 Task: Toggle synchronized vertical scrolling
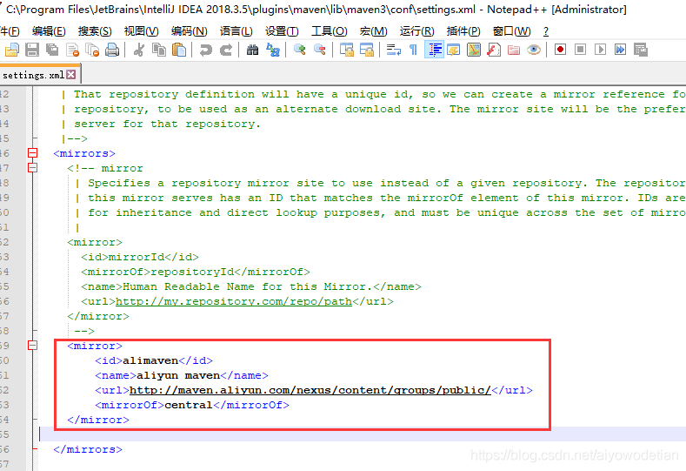[347, 50]
